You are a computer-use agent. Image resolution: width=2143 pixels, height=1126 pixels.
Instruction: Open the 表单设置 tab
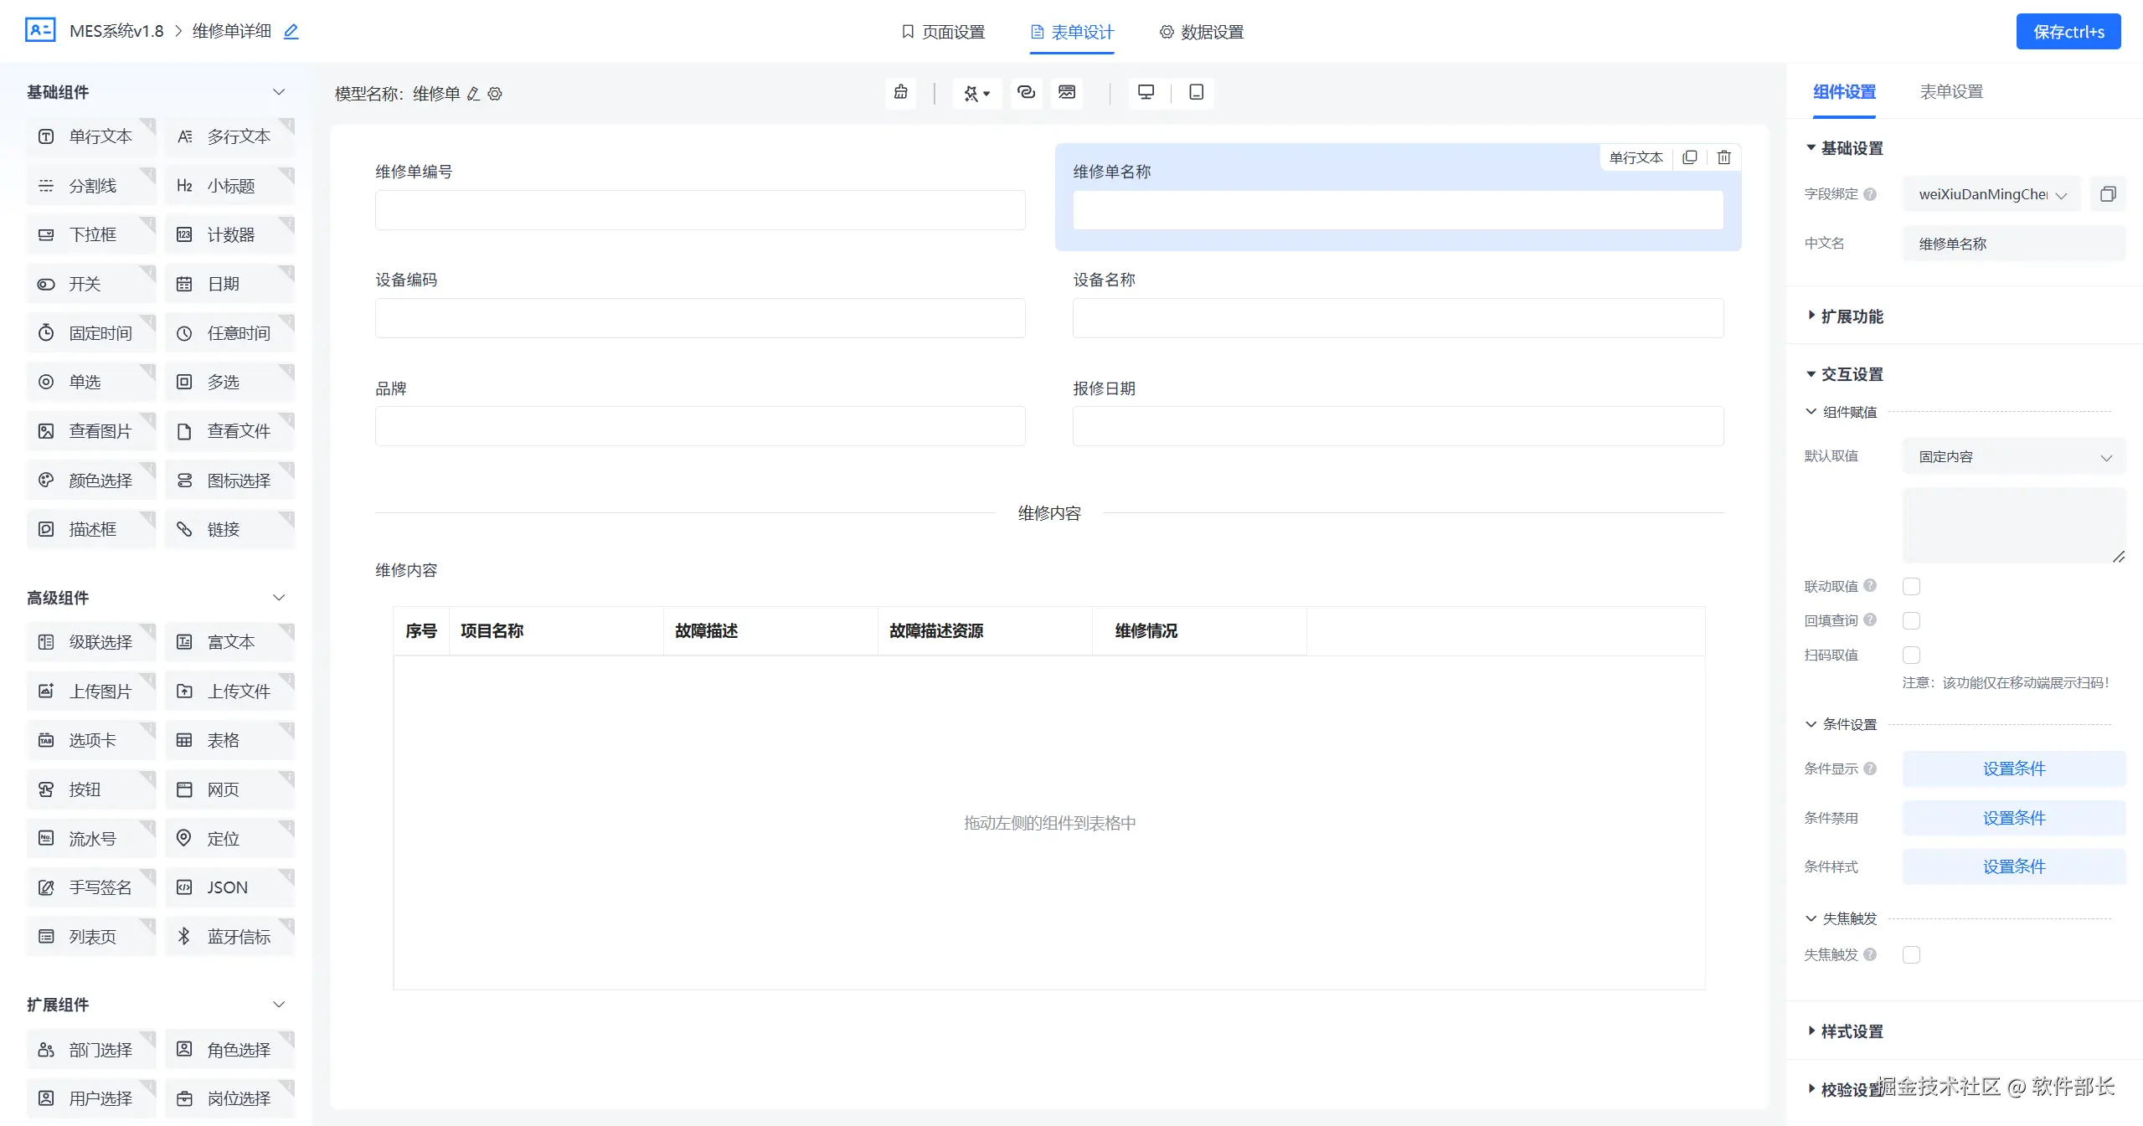tap(1950, 92)
